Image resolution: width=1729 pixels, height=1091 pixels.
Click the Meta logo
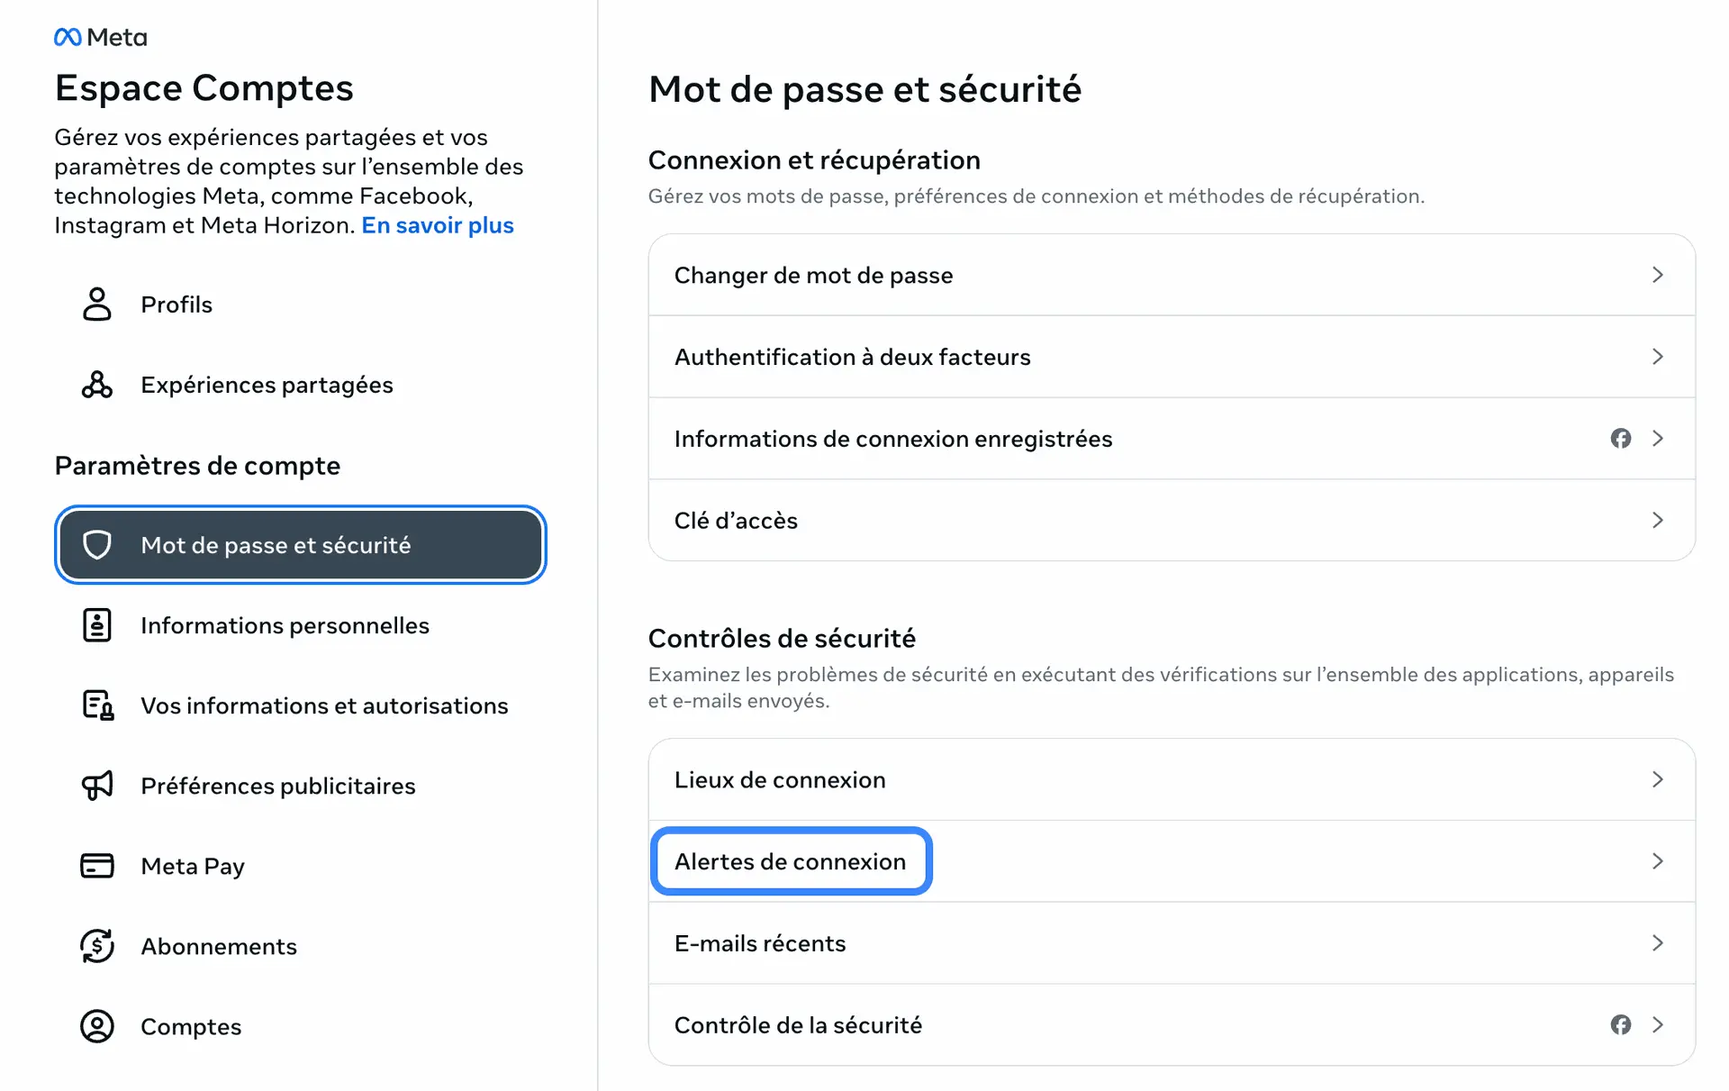pyautogui.click(x=100, y=37)
